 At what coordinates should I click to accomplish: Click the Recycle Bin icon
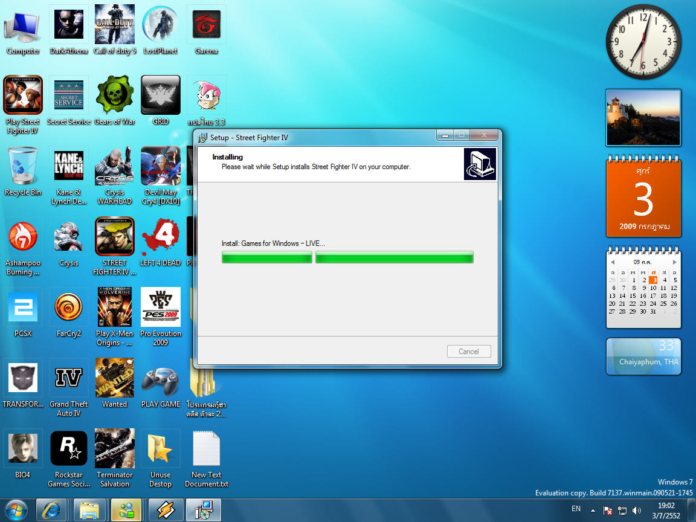tap(22, 172)
